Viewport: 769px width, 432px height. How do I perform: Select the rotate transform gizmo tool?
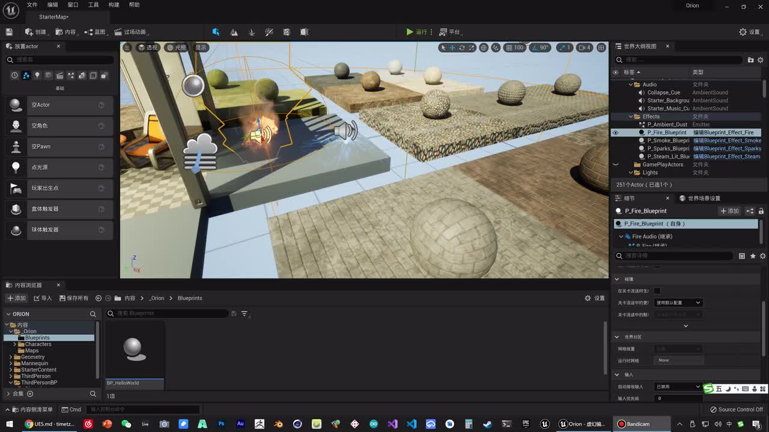(x=462, y=47)
